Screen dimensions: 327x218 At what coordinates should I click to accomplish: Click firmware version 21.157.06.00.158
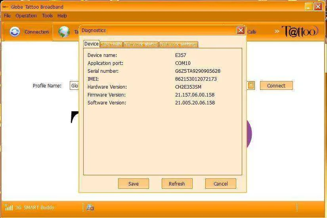tap(195, 95)
